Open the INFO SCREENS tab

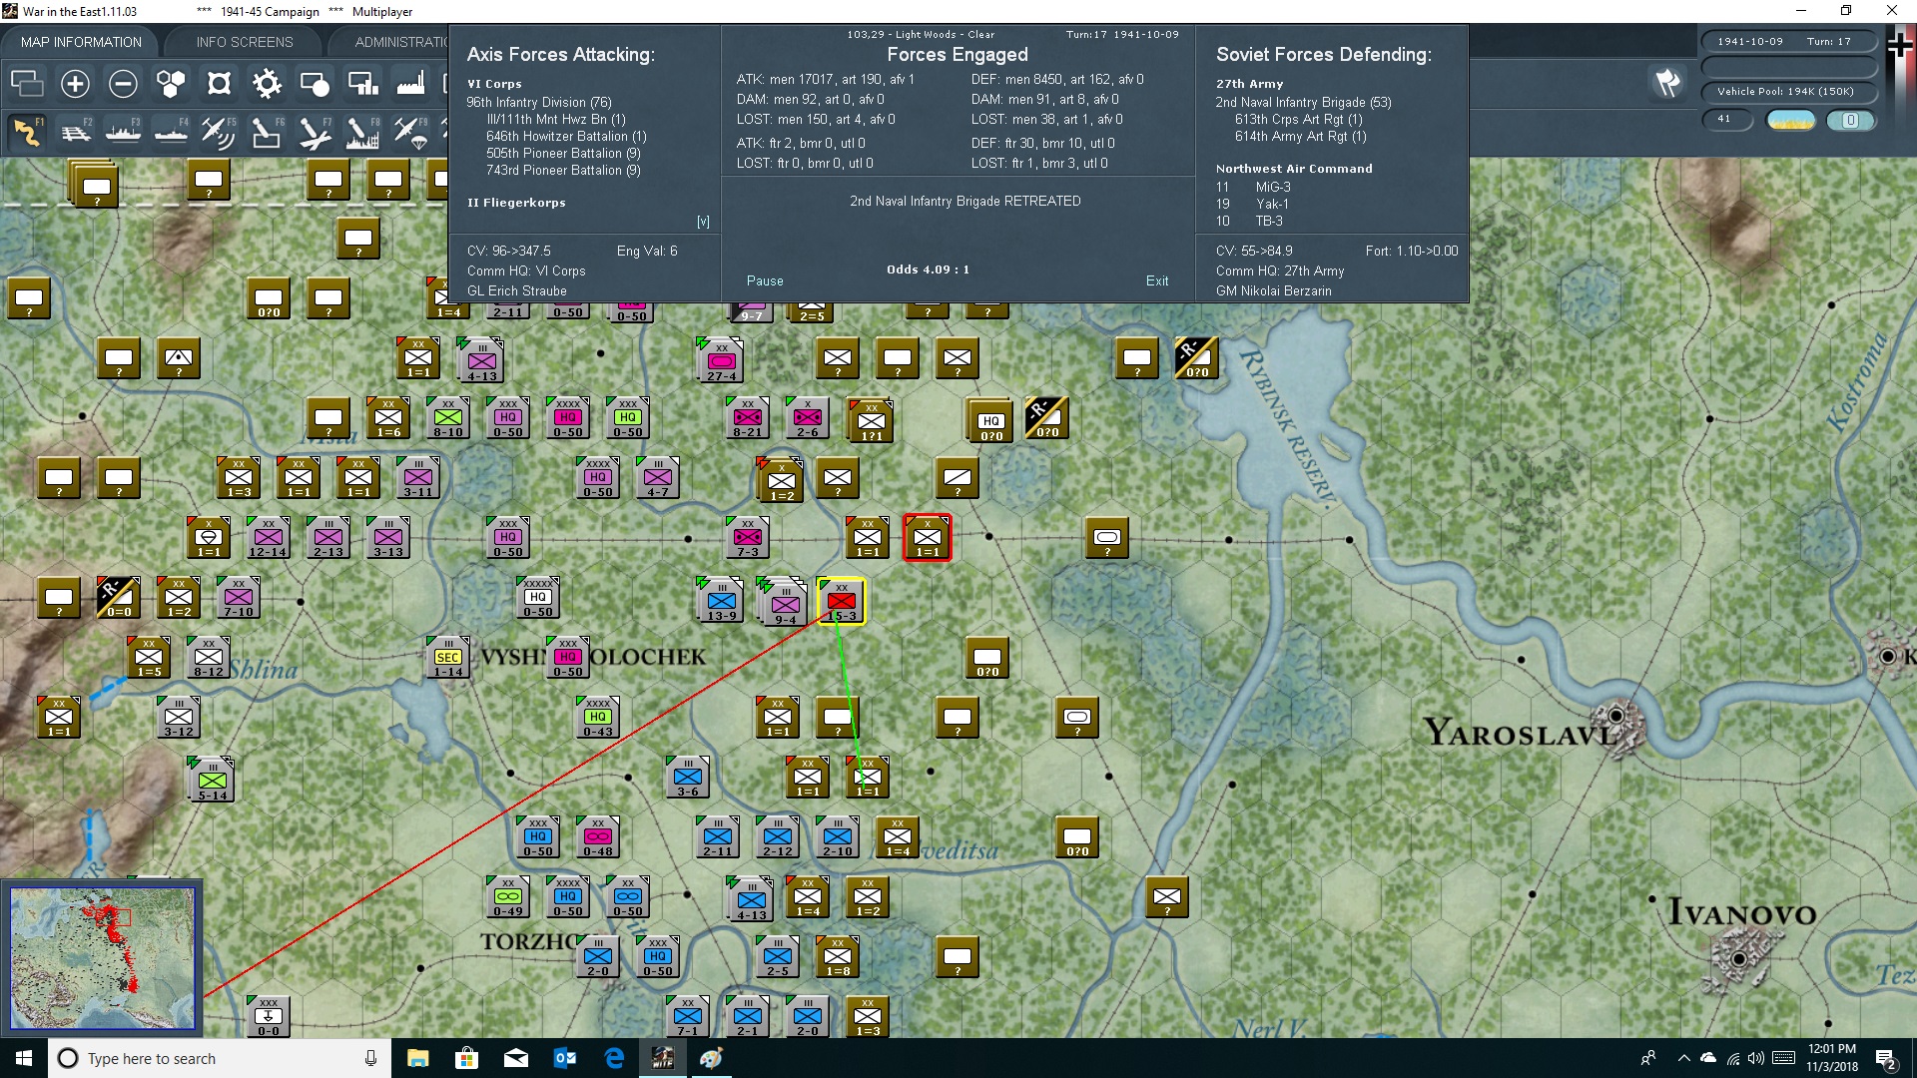(x=245, y=42)
